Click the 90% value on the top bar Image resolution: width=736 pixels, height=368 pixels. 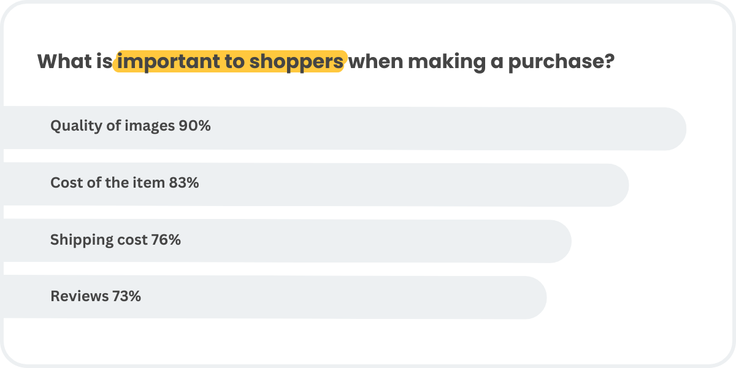tap(194, 126)
